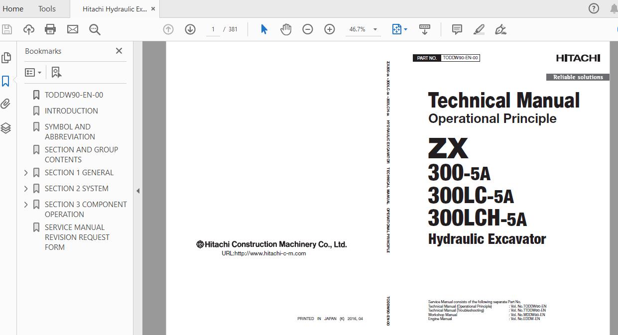Open the Help question mark
The width and height of the screenshot is (618, 335).
click(594, 8)
